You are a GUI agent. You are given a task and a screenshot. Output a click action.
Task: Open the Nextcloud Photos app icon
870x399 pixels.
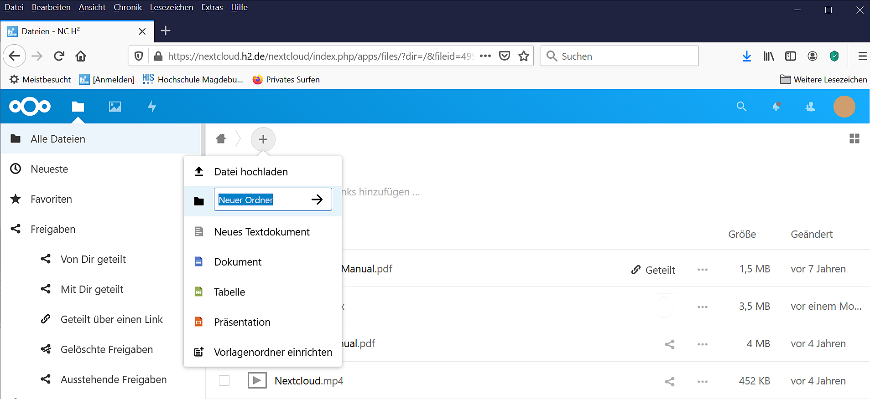pos(115,107)
